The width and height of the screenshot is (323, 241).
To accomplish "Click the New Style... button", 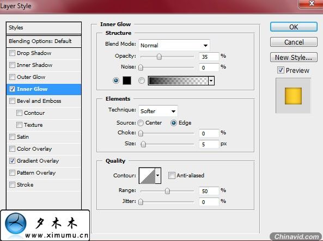I will (x=294, y=58).
